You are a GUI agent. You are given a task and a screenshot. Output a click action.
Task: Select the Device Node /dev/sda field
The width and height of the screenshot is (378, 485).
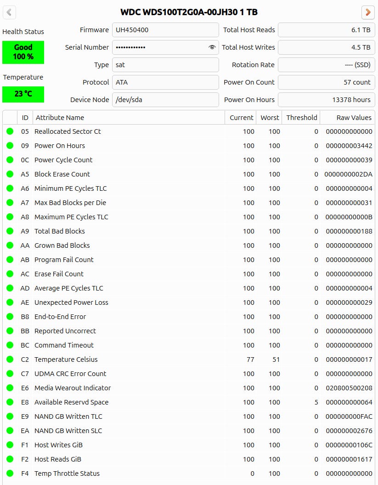click(165, 100)
